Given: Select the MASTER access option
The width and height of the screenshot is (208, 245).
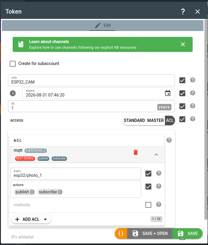Looking at the screenshot, I should click(155, 120).
